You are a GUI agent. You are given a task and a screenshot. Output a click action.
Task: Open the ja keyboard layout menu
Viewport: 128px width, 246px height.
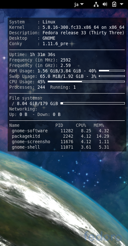tap(79, 4)
